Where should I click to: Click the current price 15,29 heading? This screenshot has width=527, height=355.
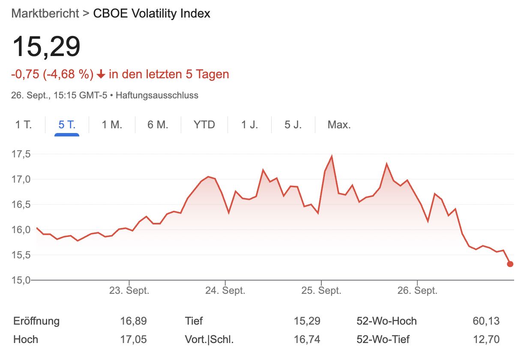tap(46, 46)
